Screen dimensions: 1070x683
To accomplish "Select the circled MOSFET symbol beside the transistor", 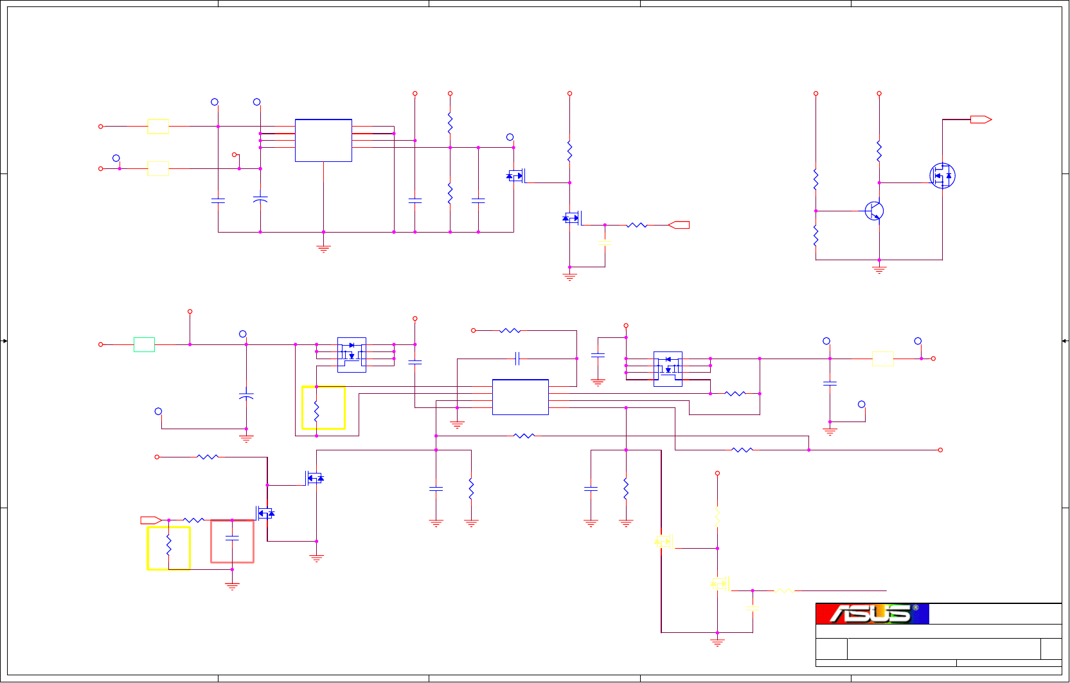I will [942, 175].
